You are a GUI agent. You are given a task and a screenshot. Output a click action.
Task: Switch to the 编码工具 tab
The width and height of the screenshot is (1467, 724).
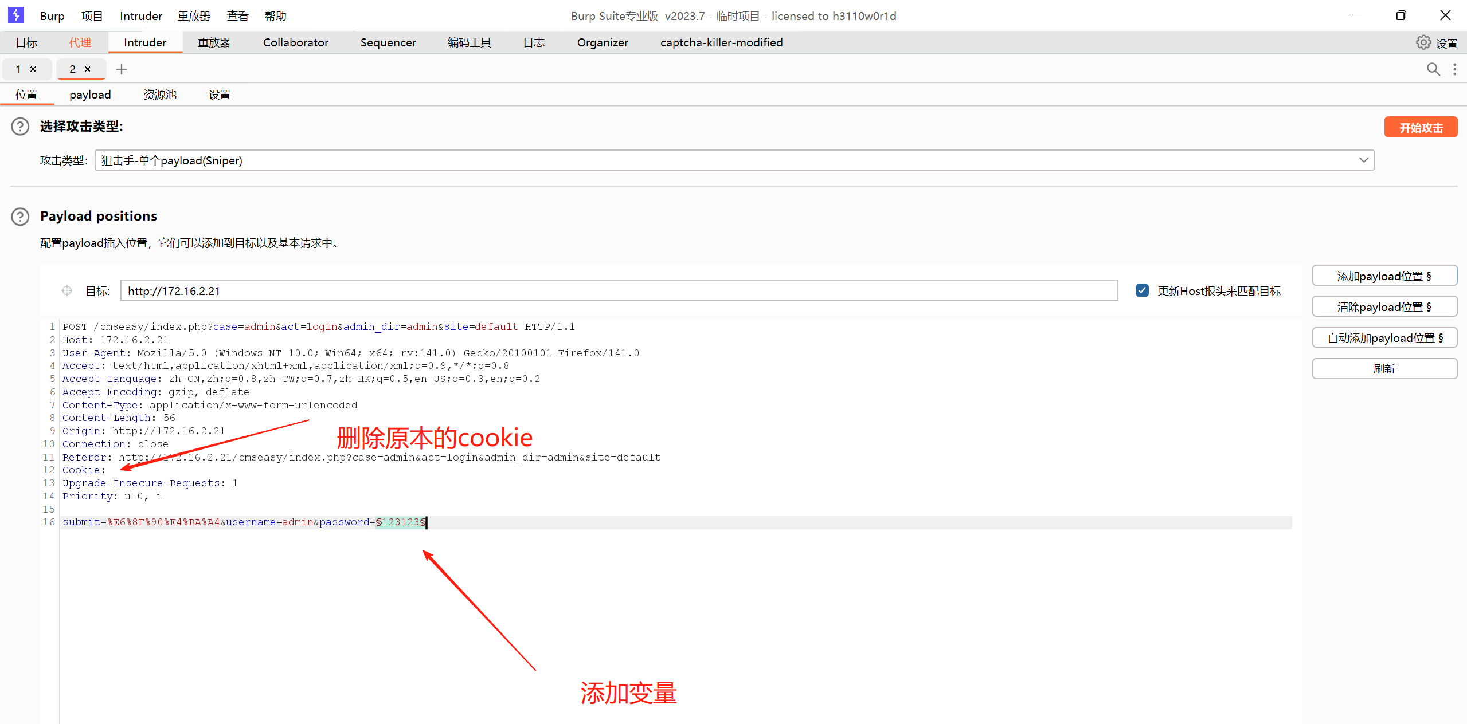click(x=470, y=42)
